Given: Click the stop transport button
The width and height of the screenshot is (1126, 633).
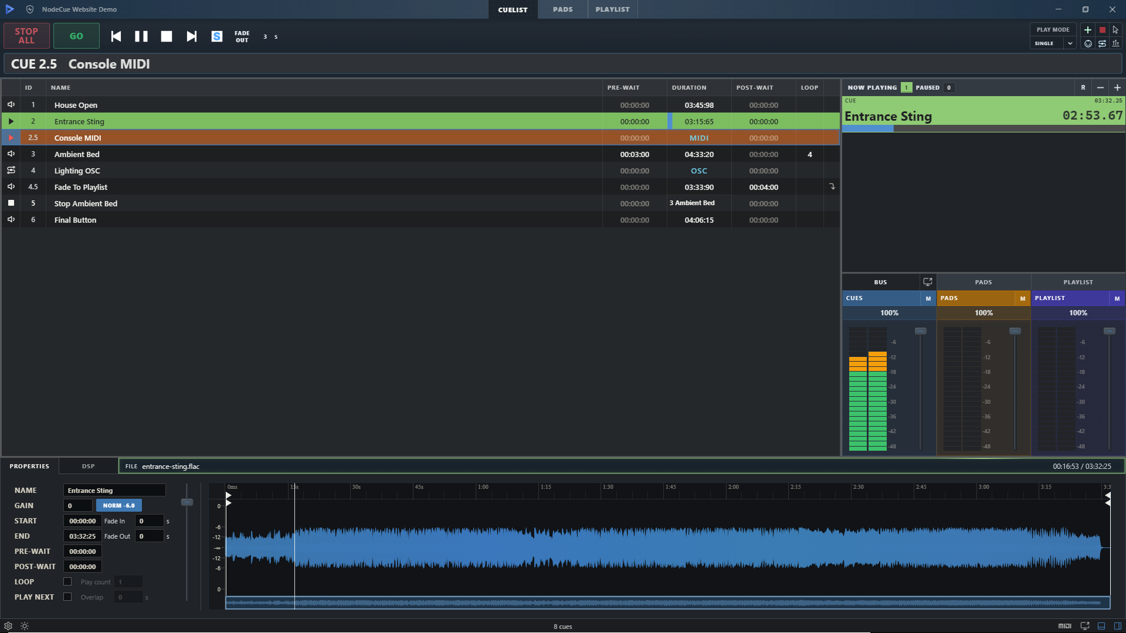Looking at the screenshot, I should point(167,36).
